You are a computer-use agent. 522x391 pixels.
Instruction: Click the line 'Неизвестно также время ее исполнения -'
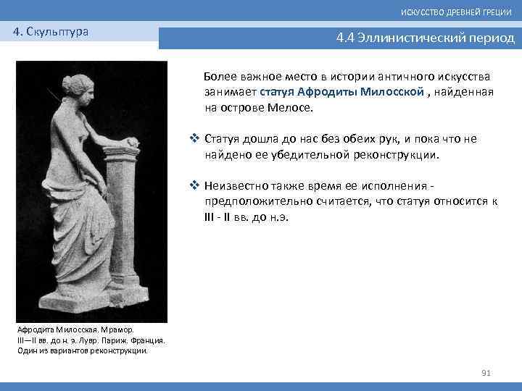(x=319, y=186)
